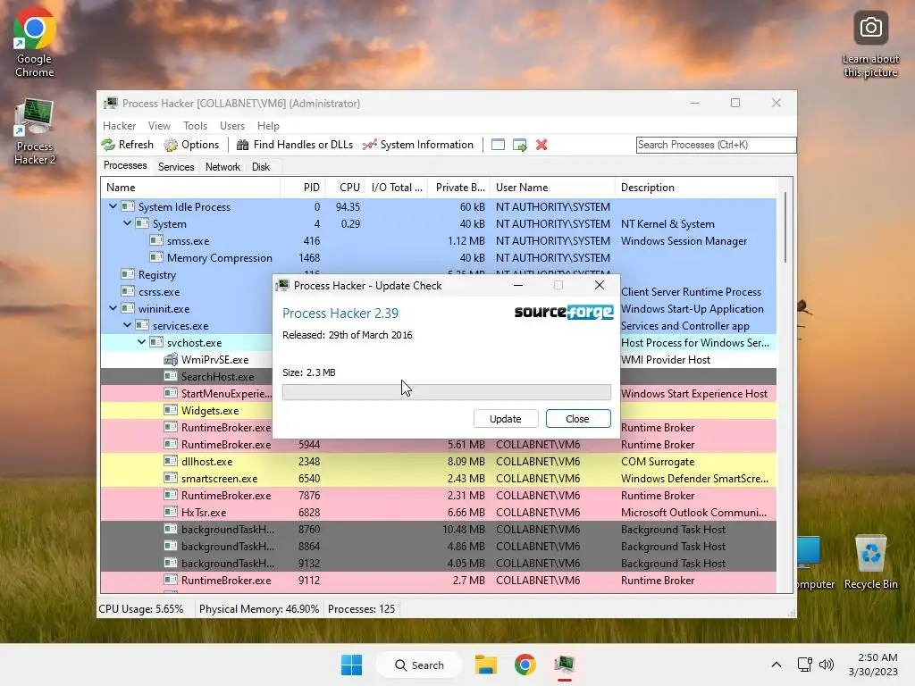The image size is (915, 686).
Task: Select the Memory Compression process row
Action: coord(438,257)
